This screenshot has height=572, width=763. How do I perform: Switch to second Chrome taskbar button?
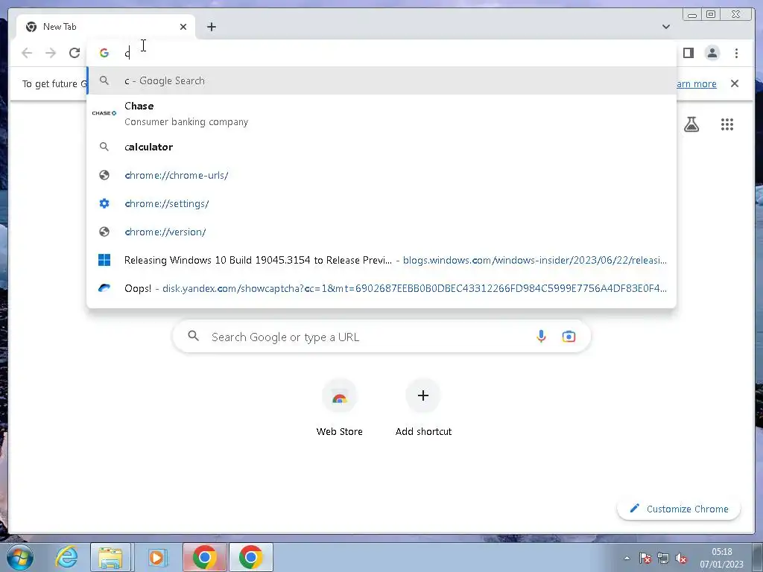click(x=250, y=557)
